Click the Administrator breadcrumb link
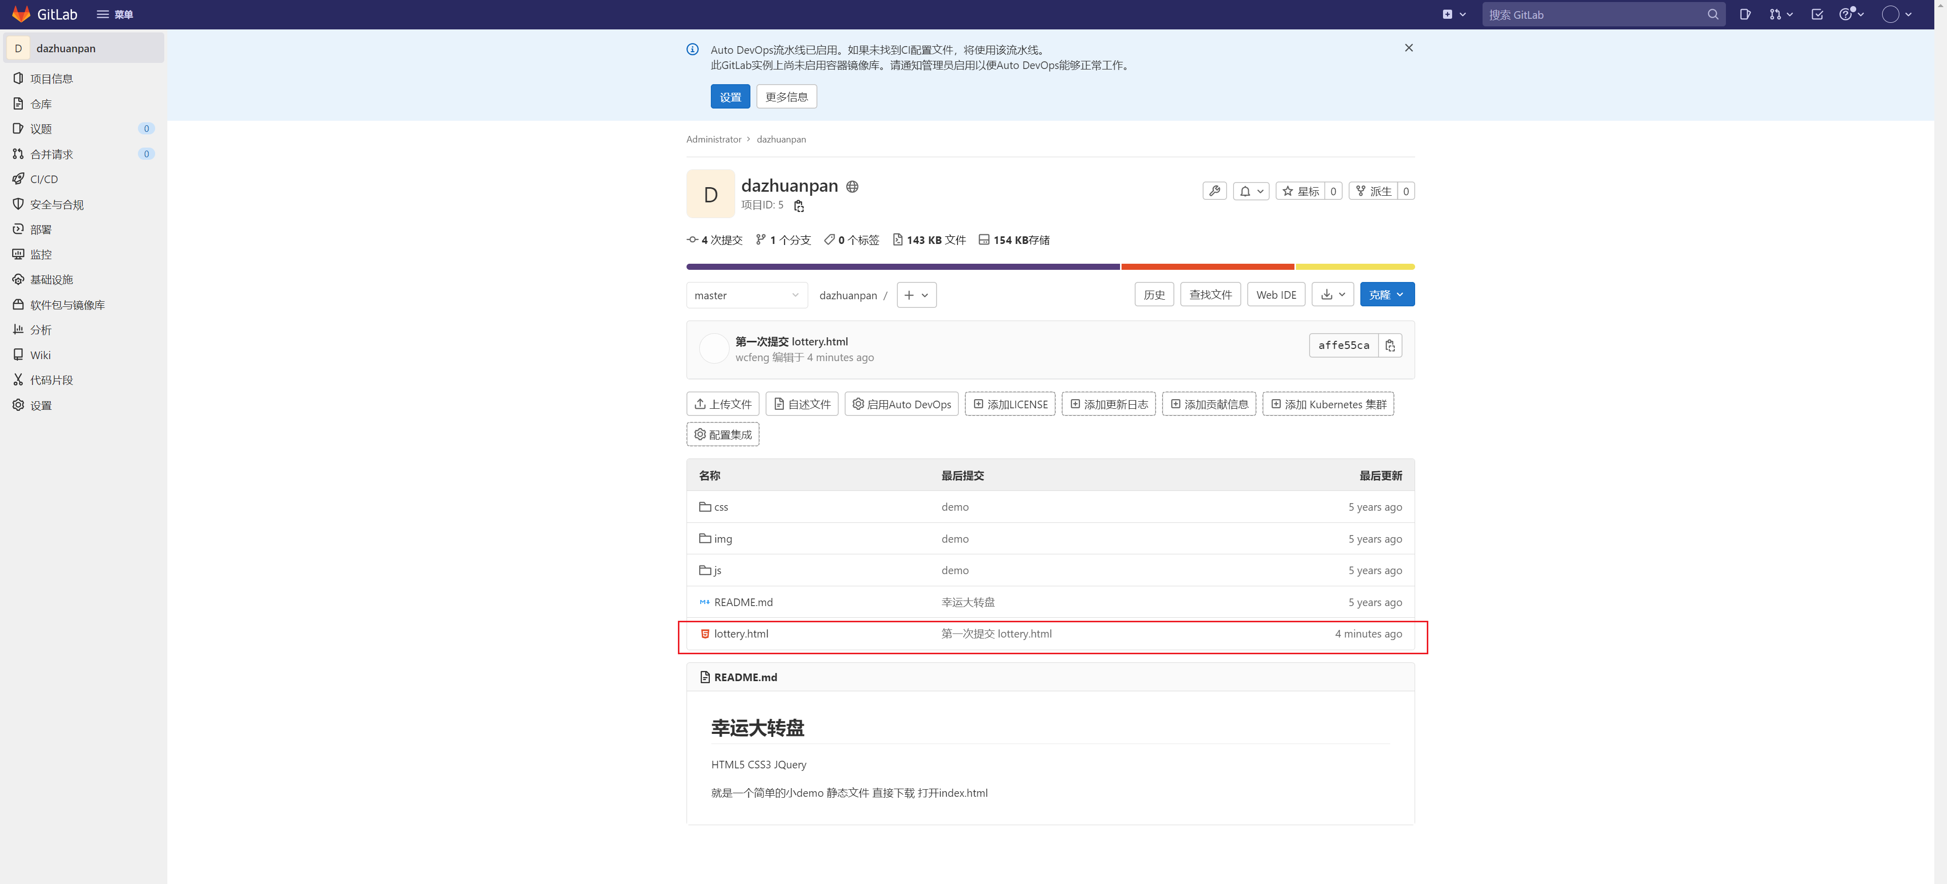1947x884 pixels. pyautogui.click(x=713, y=139)
